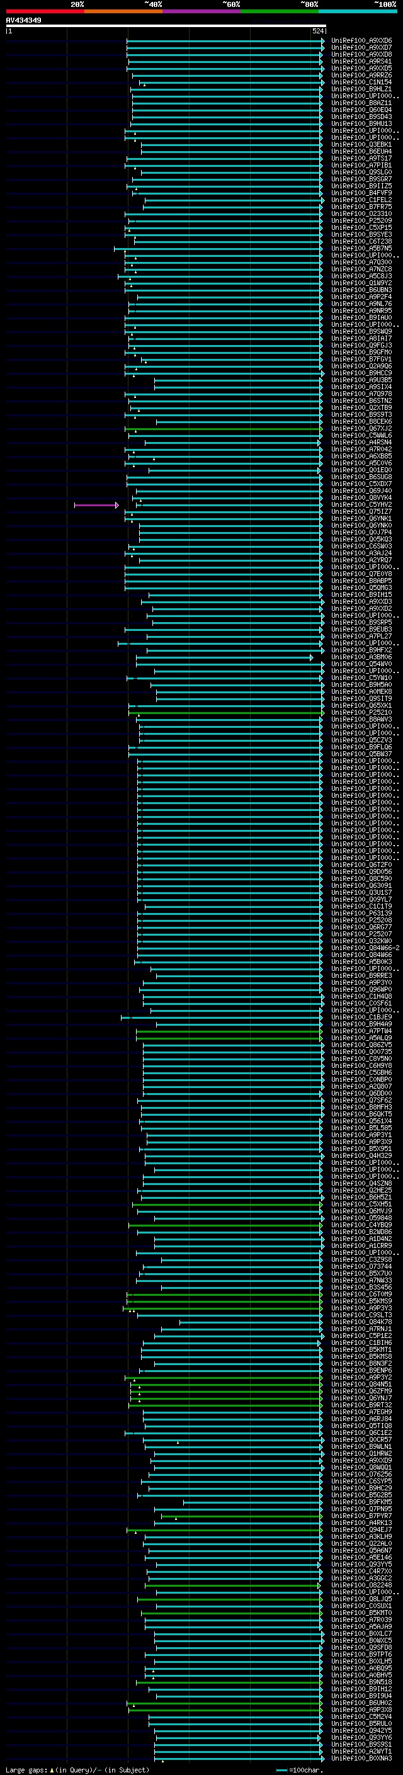The width and height of the screenshot is (403, 1775).
Task: Select hit label UniRef100_Q6YNK1
Action: 361,519
